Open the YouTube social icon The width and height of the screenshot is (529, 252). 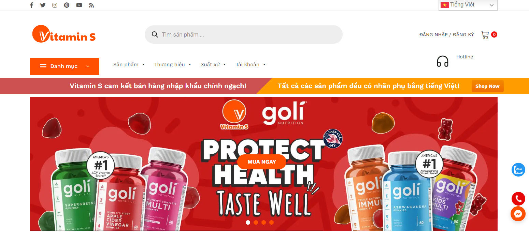(x=79, y=5)
